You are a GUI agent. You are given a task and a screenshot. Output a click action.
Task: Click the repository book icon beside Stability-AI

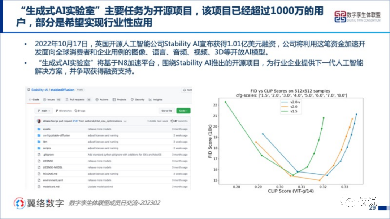pyautogui.click(x=29, y=90)
